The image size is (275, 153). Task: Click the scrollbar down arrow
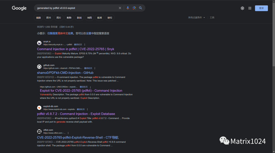click(x=274, y=151)
